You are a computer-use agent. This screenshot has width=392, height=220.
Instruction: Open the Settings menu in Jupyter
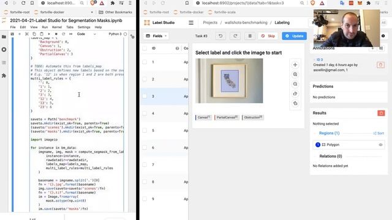(x=84, y=27)
